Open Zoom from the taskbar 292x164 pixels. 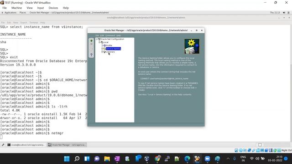tap(207, 159)
